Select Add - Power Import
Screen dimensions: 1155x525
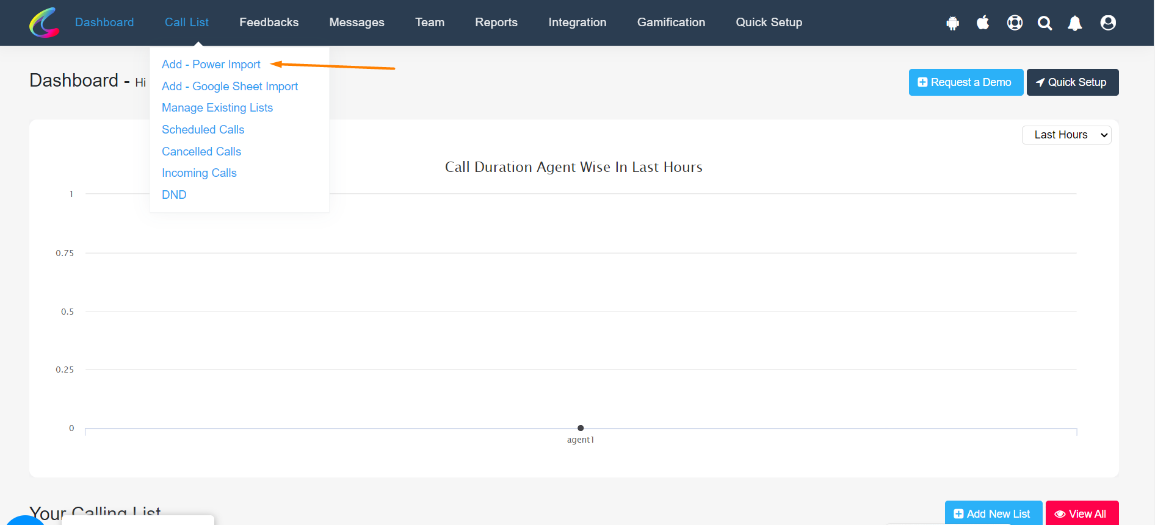tap(211, 65)
